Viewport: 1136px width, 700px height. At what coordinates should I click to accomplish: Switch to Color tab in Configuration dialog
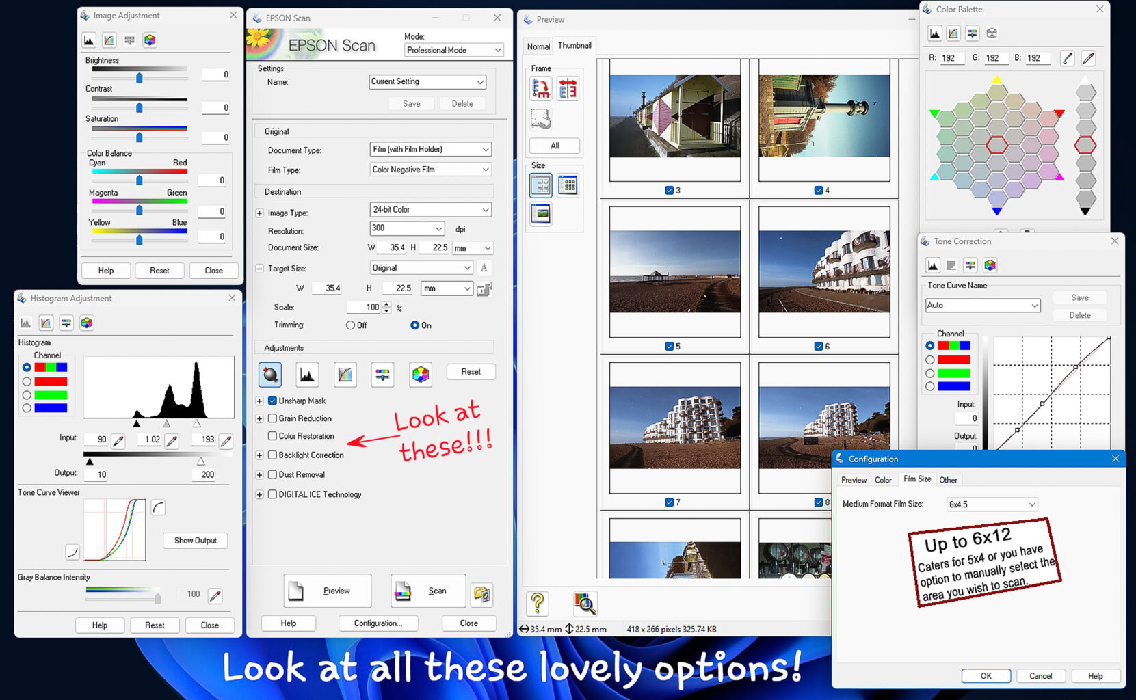pyautogui.click(x=883, y=481)
